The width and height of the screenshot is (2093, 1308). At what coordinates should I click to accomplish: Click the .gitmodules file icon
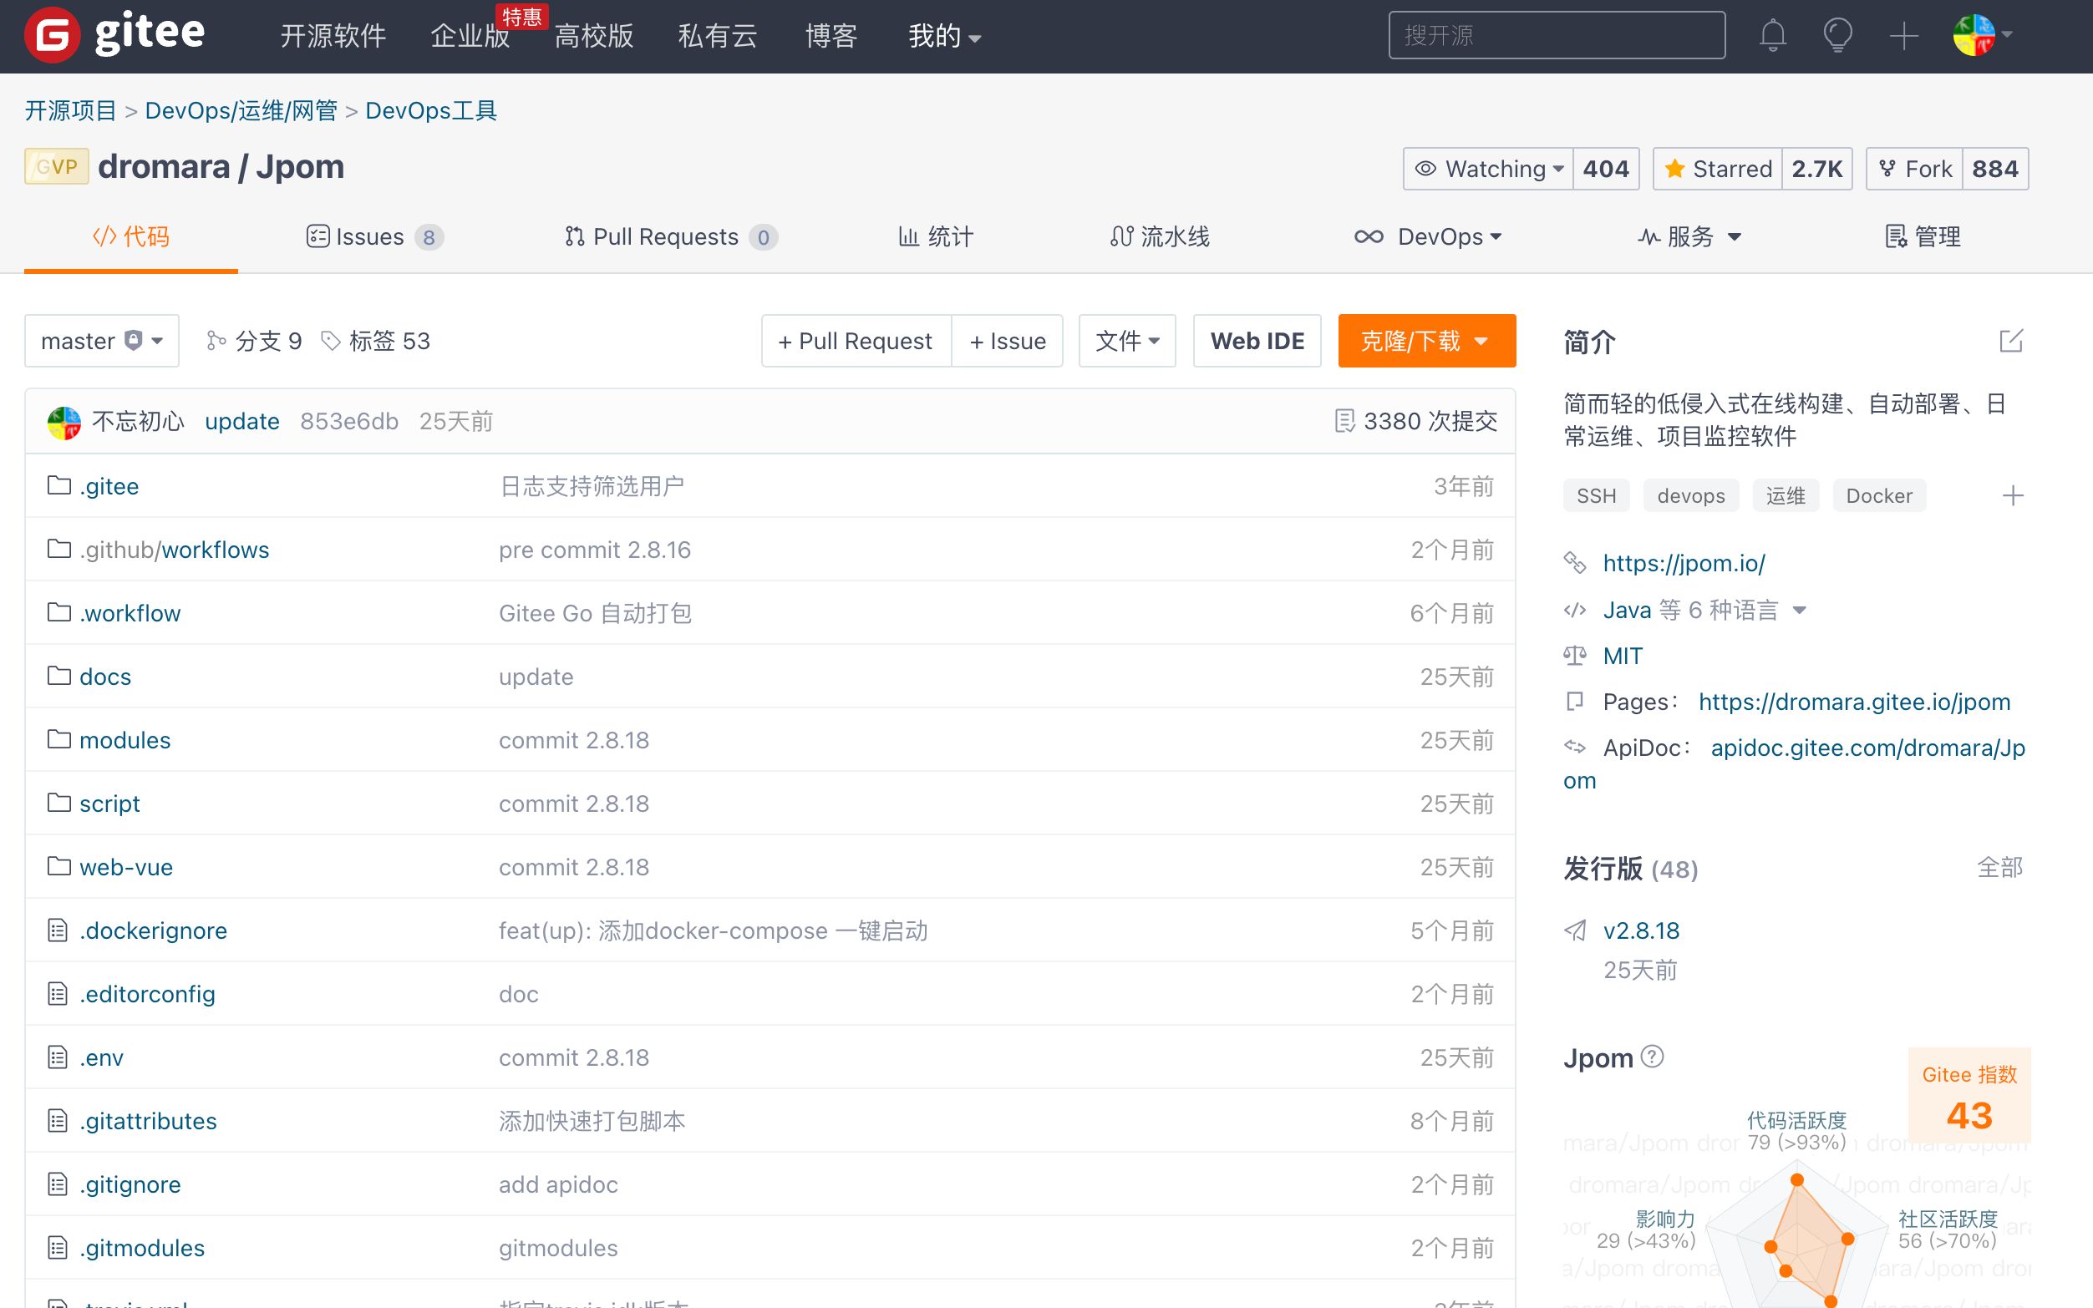pyautogui.click(x=57, y=1248)
